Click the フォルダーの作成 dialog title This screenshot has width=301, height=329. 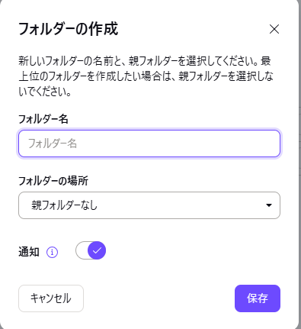click(x=69, y=29)
